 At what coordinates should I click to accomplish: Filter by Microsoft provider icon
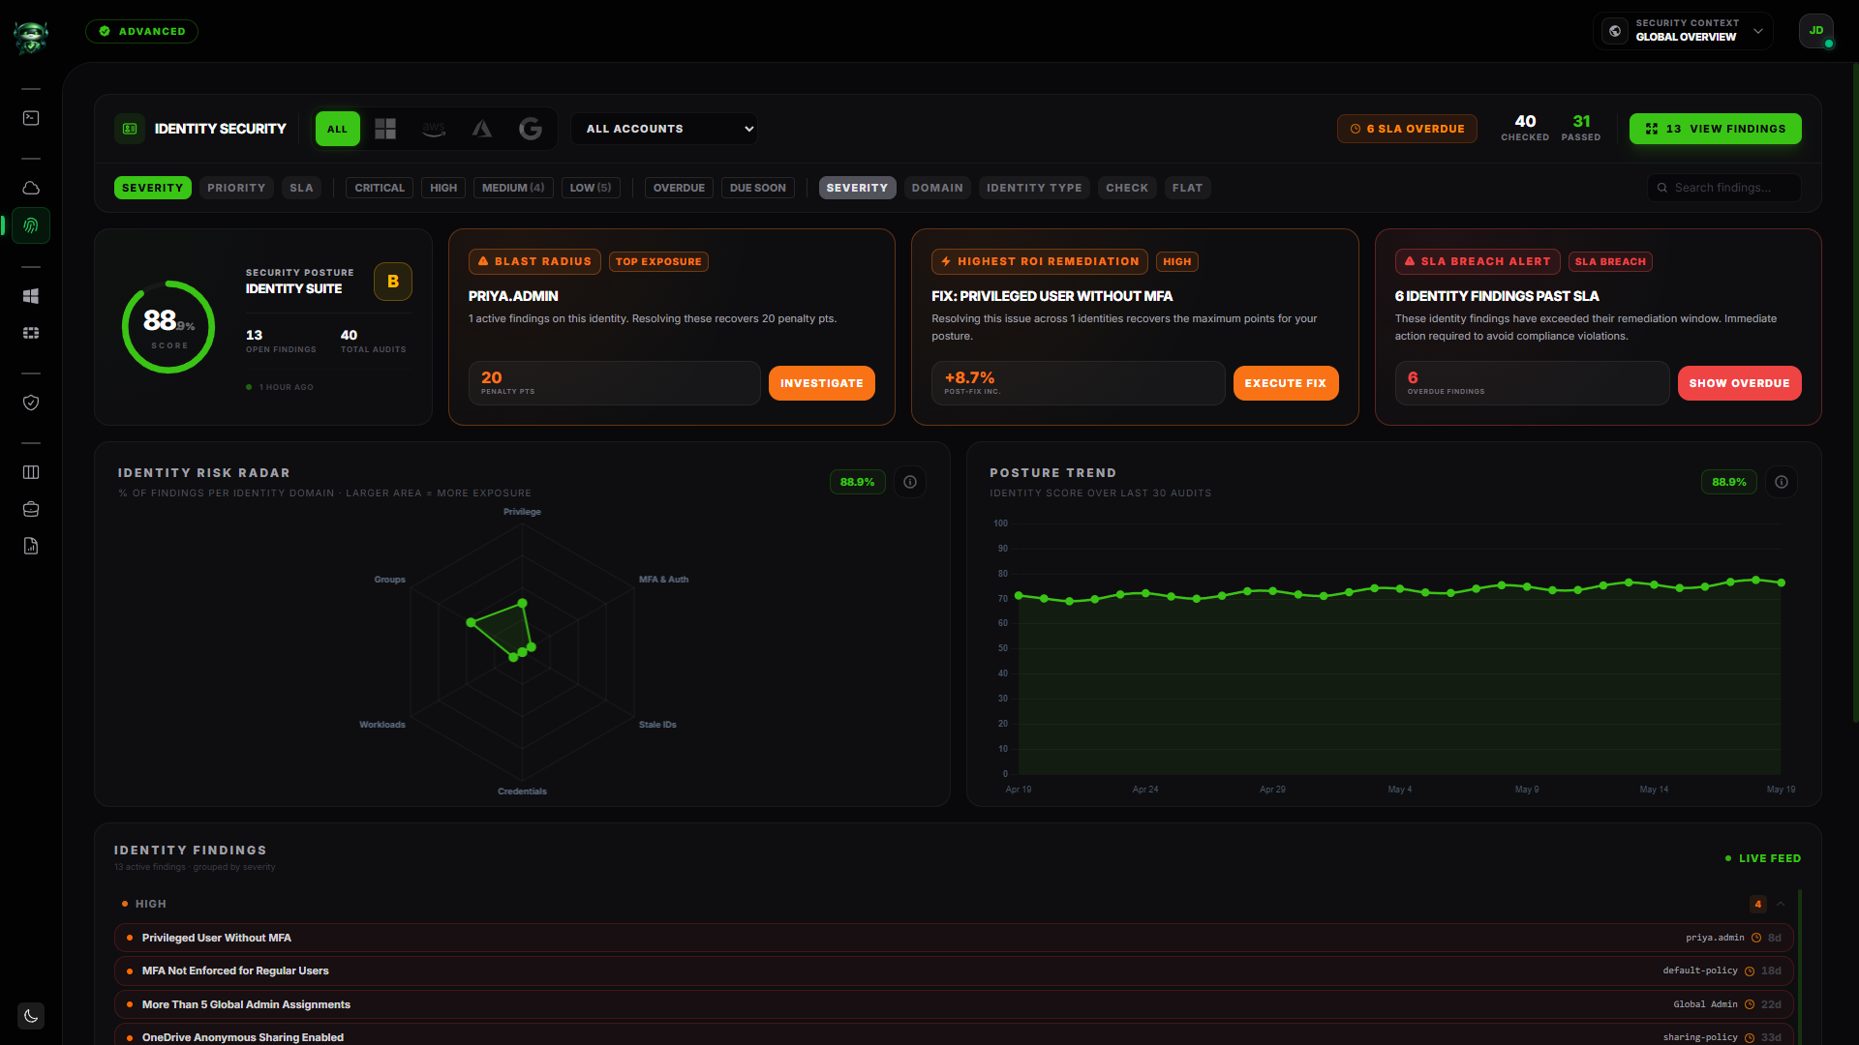(385, 129)
